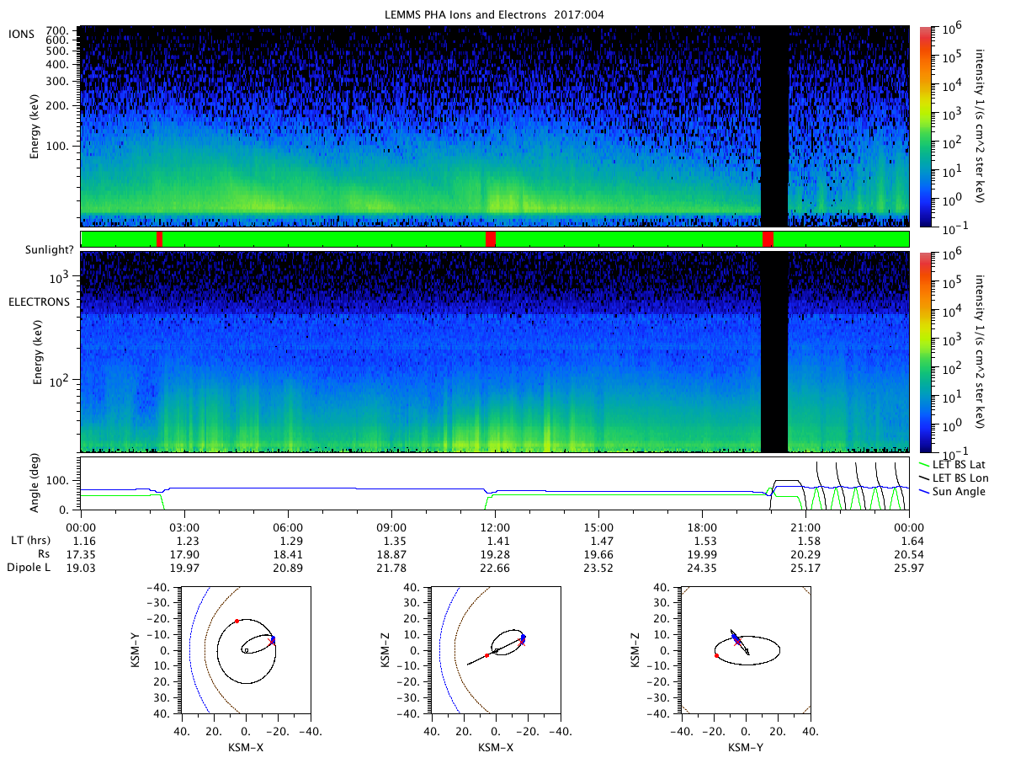Click the KSM-Y versus KSM-Z orbit plot
This screenshot has width=1010, height=758.
[x=746, y=650]
